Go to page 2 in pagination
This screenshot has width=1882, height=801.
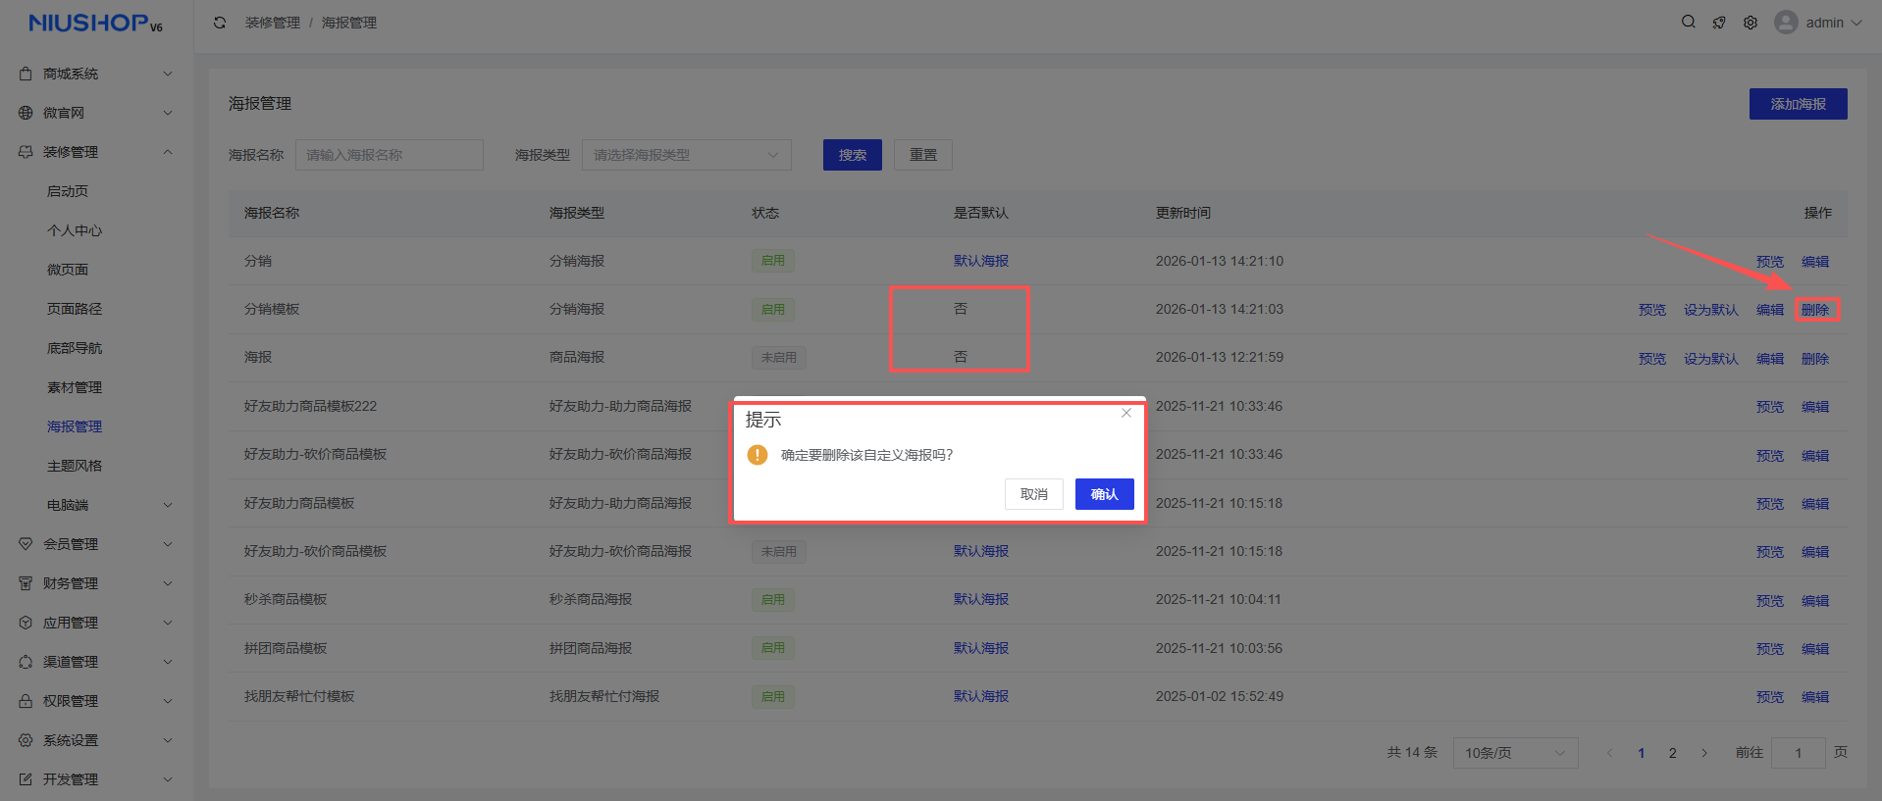1672,753
